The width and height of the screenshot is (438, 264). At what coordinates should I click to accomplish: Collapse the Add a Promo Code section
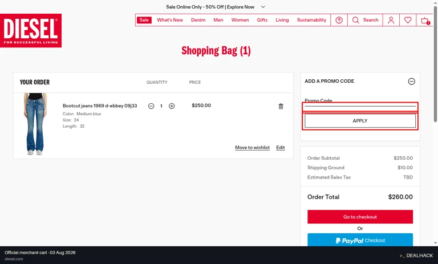pyautogui.click(x=411, y=82)
